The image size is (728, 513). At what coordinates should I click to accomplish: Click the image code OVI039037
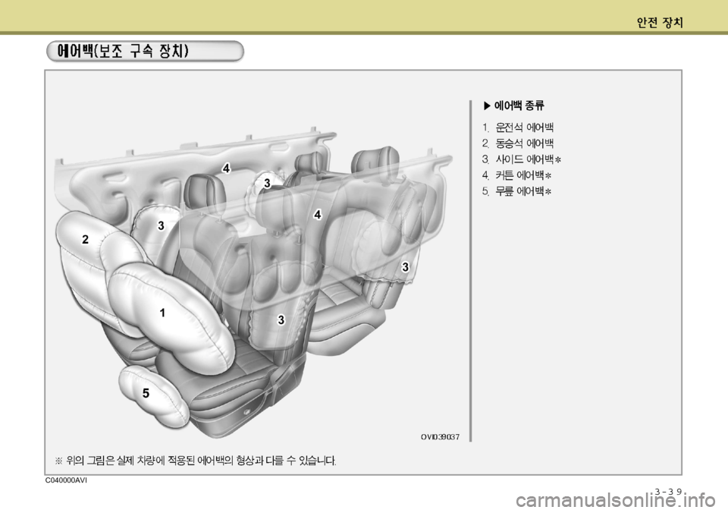pos(440,437)
